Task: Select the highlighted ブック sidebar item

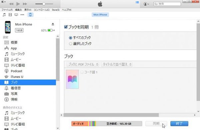Action: point(28,82)
